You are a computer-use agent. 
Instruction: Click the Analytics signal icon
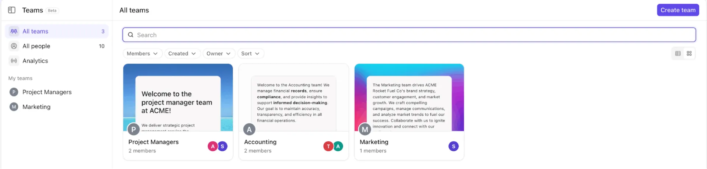(x=14, y=61)
